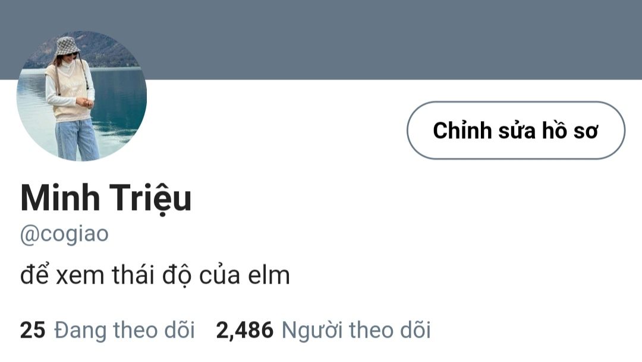Click the Người theo dõi label
The image size is (642, 362).
356,330
